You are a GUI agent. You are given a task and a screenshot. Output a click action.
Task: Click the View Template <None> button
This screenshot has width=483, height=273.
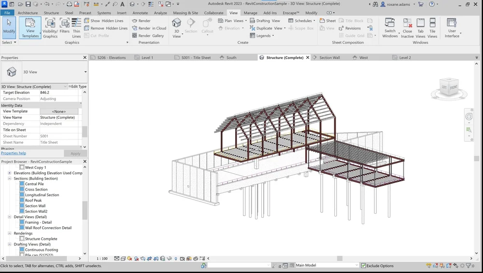click(59, 111)
